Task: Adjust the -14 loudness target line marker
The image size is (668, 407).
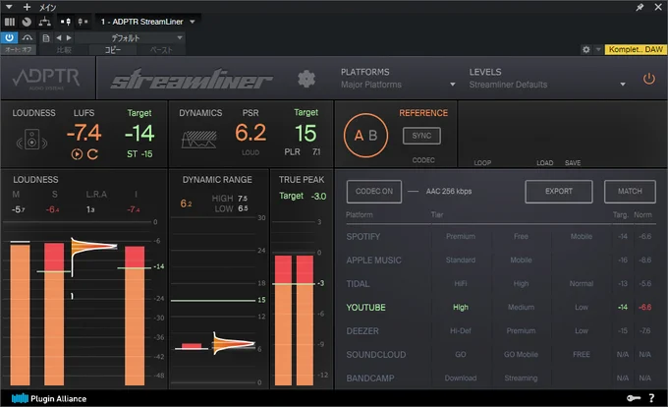Action: pyautogui.click(x=135, y=267)
